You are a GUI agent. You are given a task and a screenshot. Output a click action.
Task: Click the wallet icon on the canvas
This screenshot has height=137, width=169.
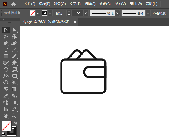click(x=83, y=72)
